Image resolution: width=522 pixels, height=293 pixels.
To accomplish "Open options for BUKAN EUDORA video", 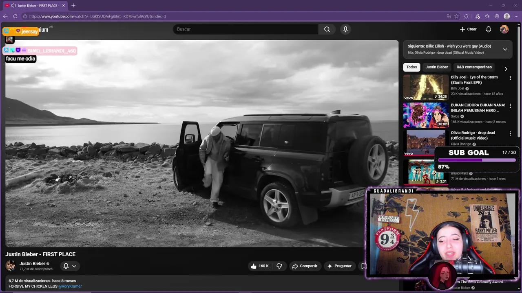I will coord(510,106).
